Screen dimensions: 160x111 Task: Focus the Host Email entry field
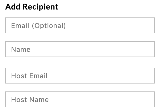80,76
